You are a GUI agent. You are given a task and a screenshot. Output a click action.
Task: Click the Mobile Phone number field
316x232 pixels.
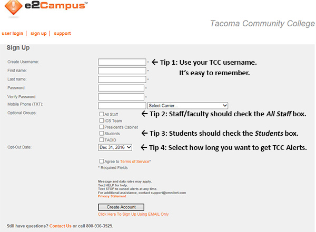[x=122, y=106]
